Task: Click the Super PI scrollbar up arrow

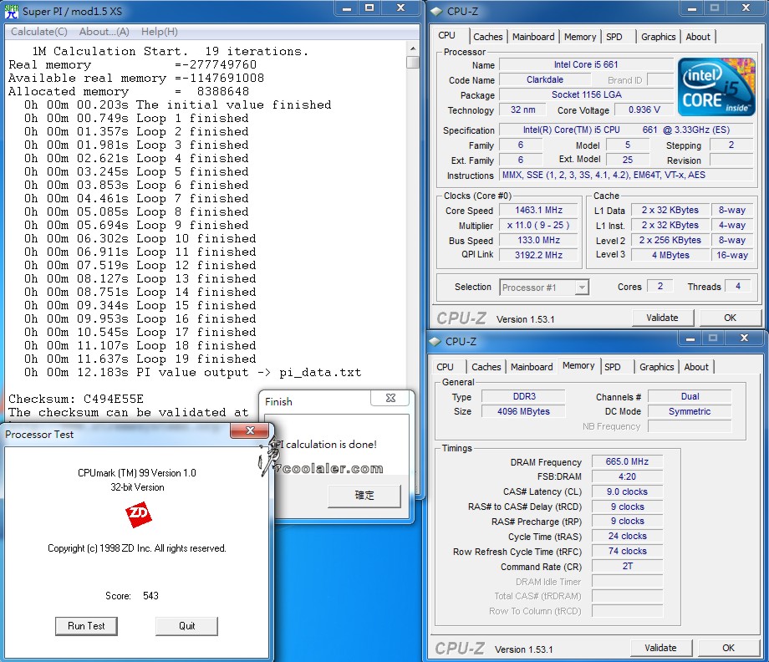Action: click(413, 48)
